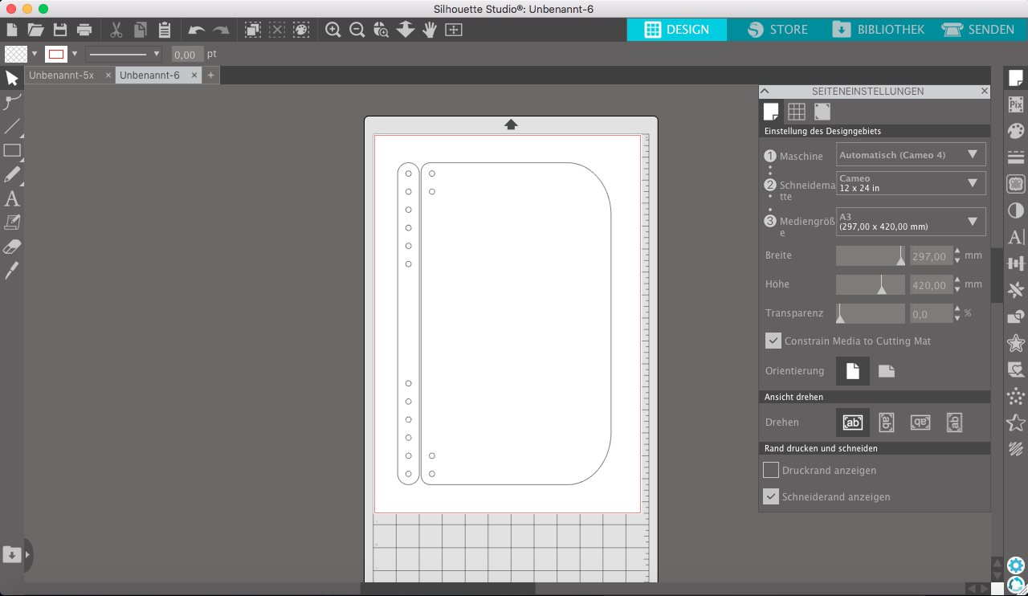This screenshot has width=1028, height=596.
Task: Open text style panel icon
Action: [1016, 237]
